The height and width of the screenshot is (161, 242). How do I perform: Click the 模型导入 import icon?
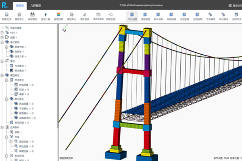tap(19, 16)
